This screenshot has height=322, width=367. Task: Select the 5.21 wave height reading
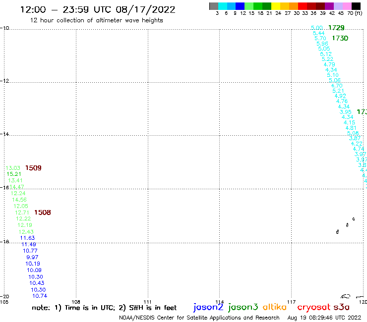[x=338, y=91]
